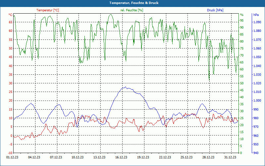Image resolution: width=265 pixels, height=166 pixels.
Task: Click the green 90 on the humidity axis
Action: [242, 28]
